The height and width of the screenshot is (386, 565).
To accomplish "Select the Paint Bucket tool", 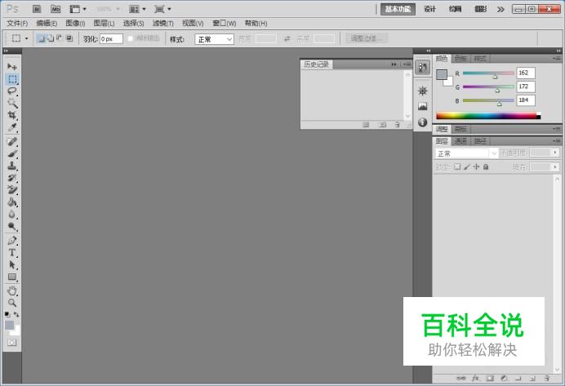I will click(x=12, y=202).
